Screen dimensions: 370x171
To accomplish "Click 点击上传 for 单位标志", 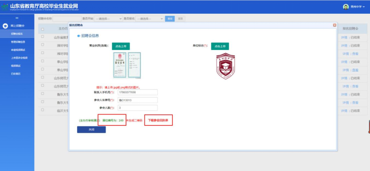I will coord(220,46).
